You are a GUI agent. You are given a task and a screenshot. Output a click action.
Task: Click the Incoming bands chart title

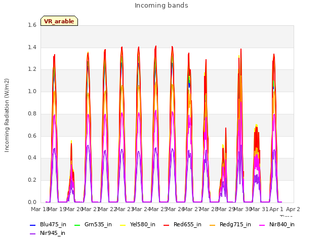tap(161, 6)
